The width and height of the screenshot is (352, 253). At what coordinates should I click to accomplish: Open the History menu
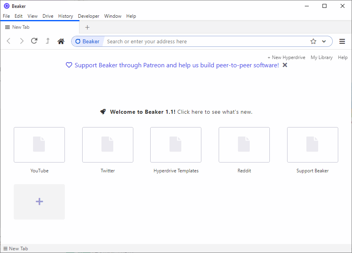click(x=66, y=16)
